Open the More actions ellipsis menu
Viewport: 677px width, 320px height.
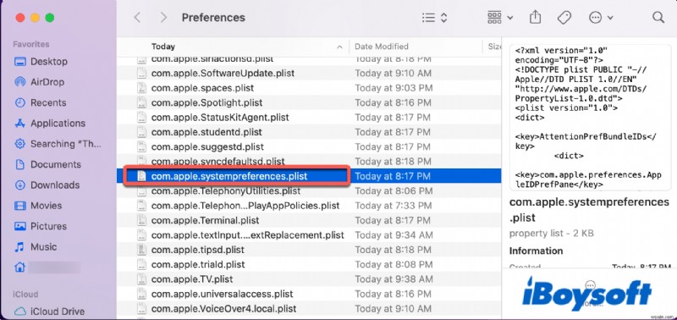pos(601,18)
